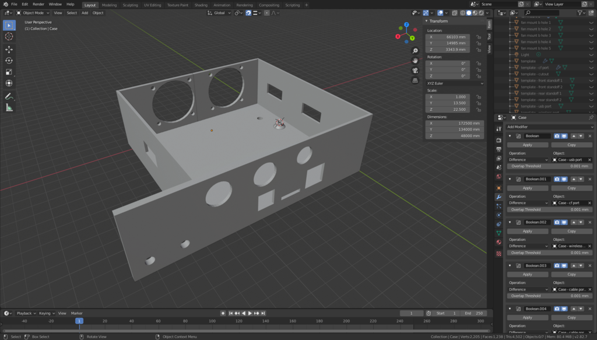Toggle render visibility of the first Boolean modifier
597x340 pixels.
[x=557, y=136]
